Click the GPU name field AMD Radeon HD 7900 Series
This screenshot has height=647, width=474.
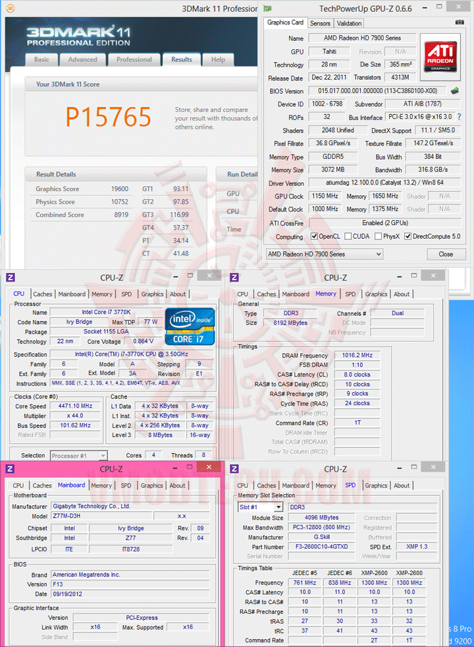pyautogui.click(x=362, y=38)
